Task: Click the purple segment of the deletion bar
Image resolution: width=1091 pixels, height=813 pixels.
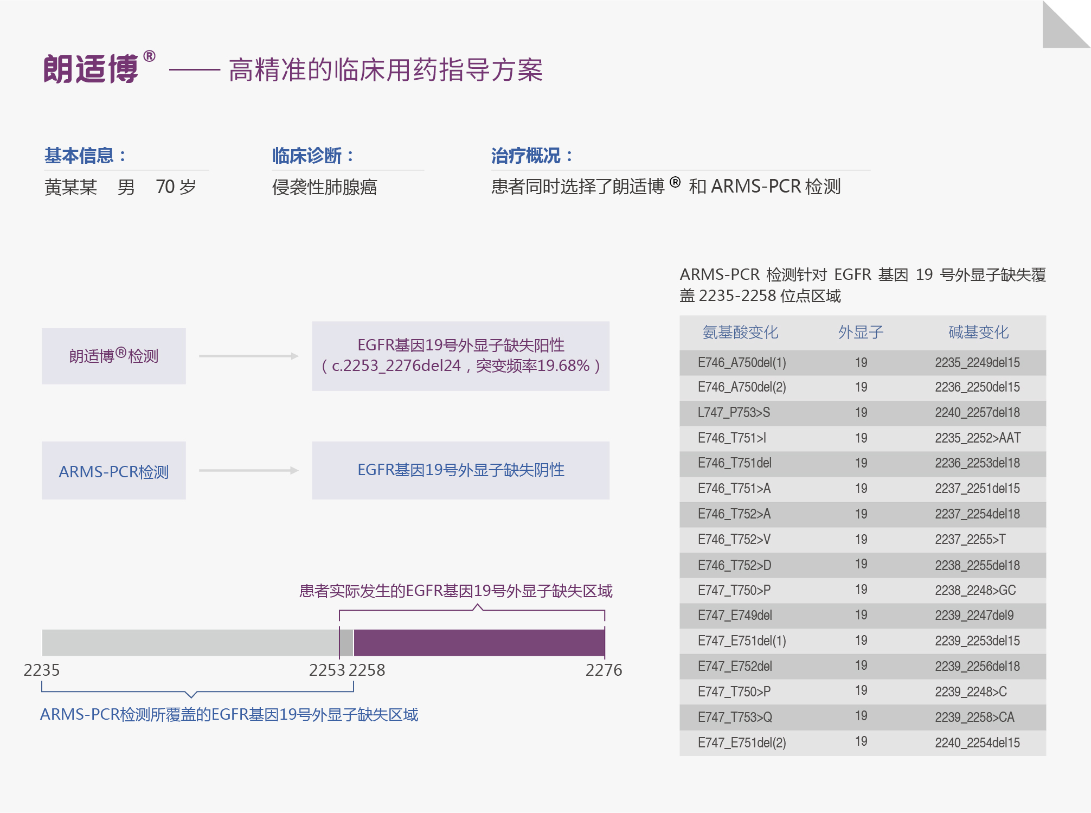Action: pos(479,643)
